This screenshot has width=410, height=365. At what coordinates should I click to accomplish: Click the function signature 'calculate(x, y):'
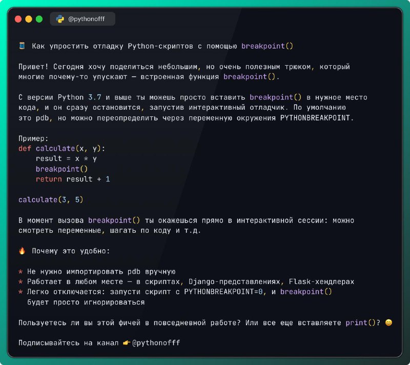[70, 149]
